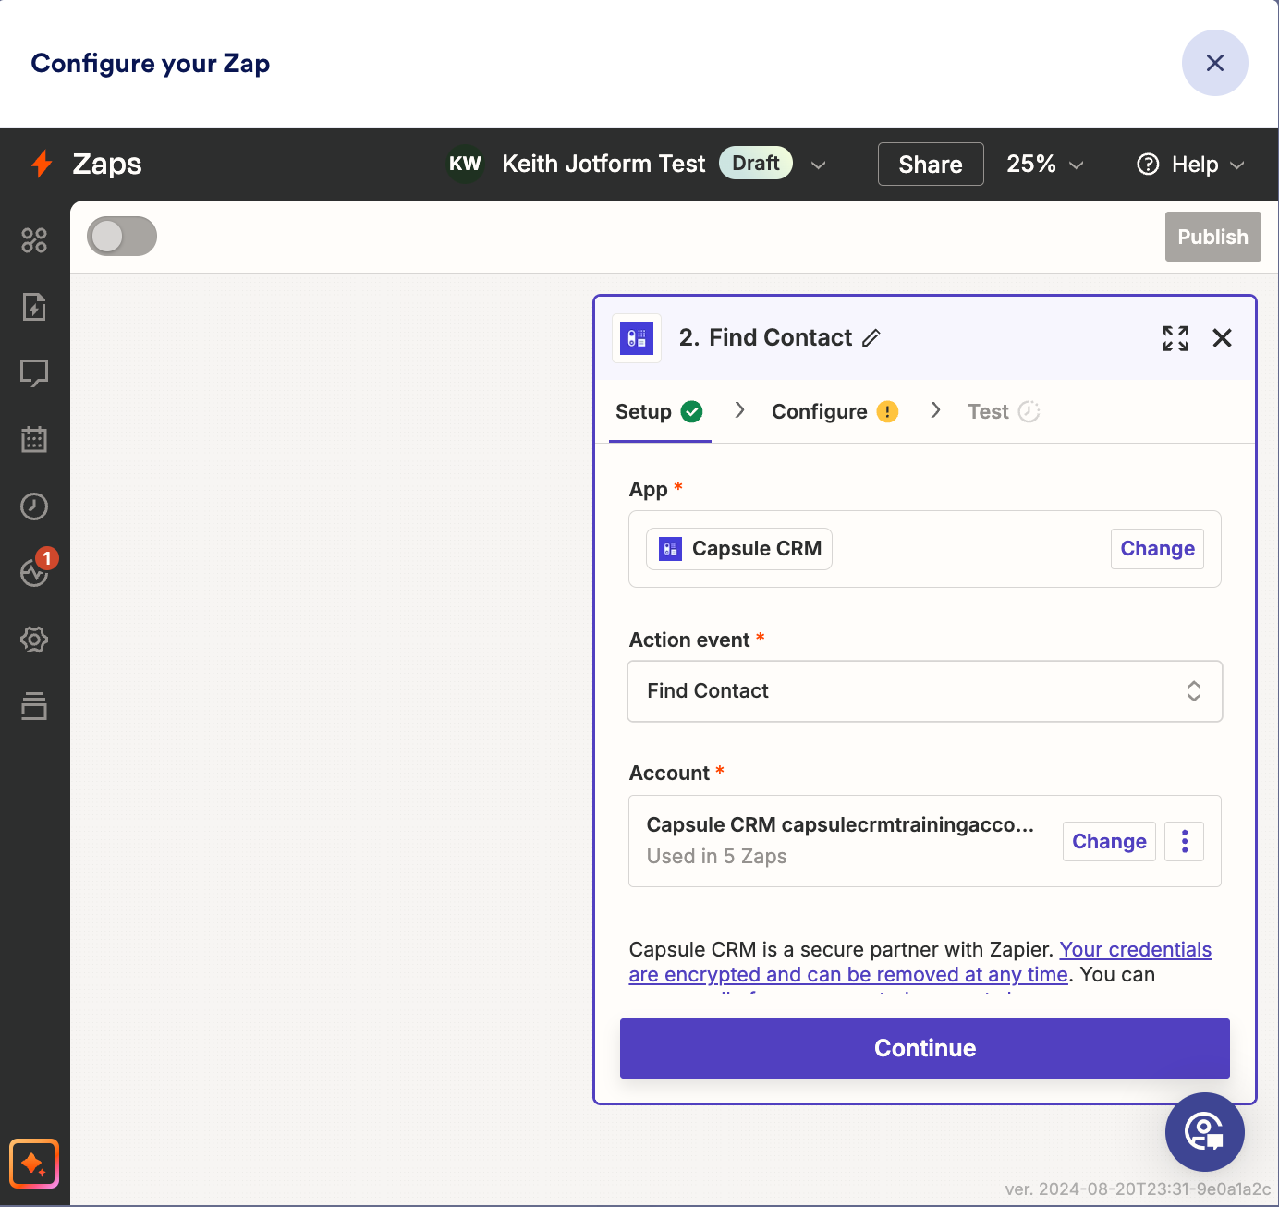1279x1207 pixels.
Task: Open the 25% zoom dropdown
Action: [x=1044, y=165]
